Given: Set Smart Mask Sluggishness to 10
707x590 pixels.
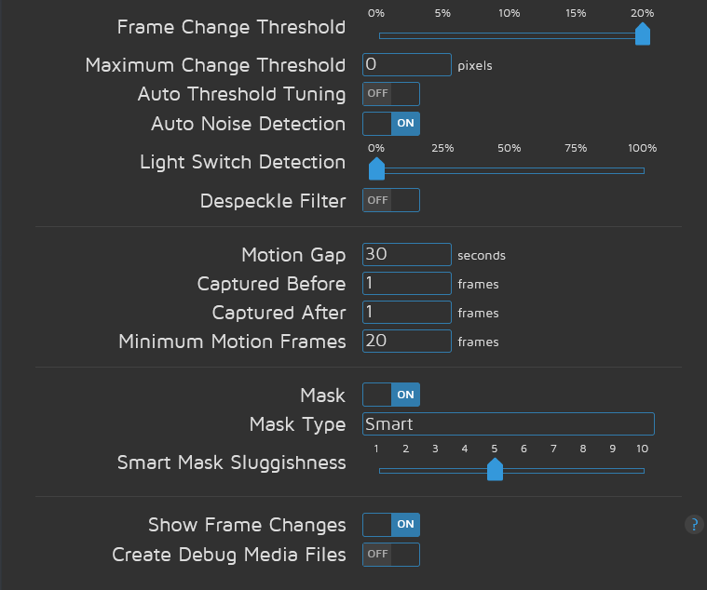Looking at the screenshot, I should pos(643,471).
